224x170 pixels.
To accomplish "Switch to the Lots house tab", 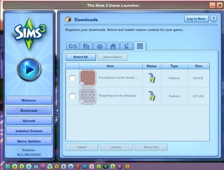I will [113, 46].
